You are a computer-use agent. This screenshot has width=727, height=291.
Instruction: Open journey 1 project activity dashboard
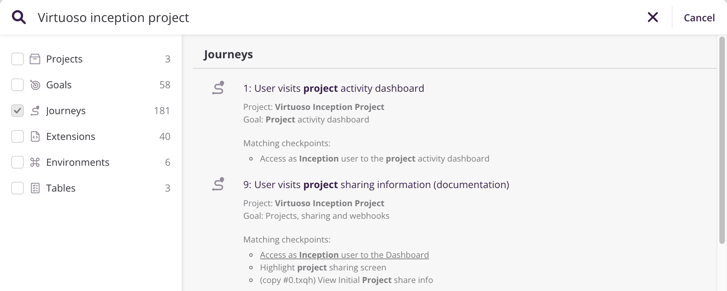pyautogui.click(x=333, y=88)
